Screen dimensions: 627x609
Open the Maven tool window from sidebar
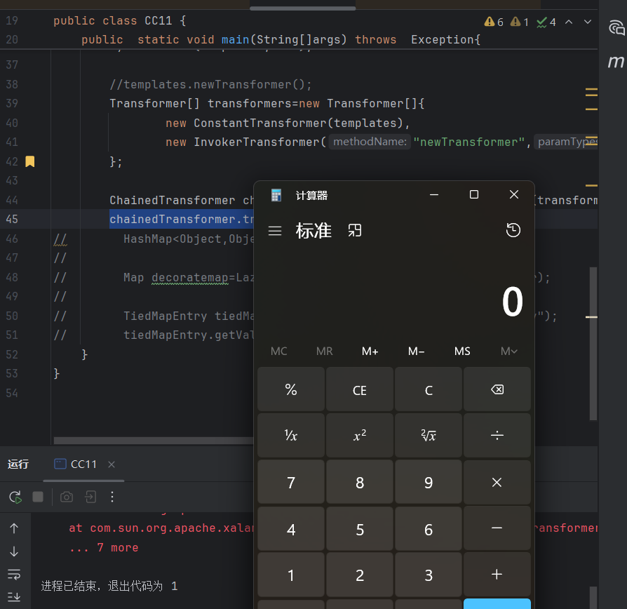(616, 62)
